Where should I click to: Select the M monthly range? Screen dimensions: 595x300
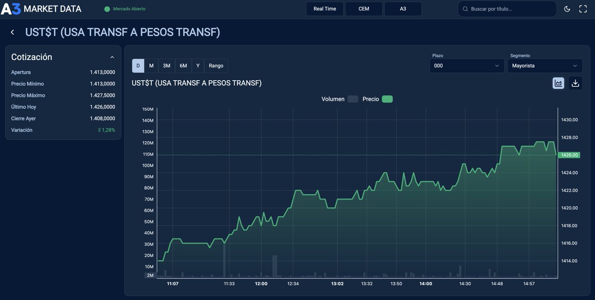pos(151,66)
